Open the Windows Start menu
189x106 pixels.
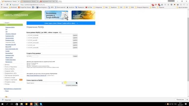[2, 104]
